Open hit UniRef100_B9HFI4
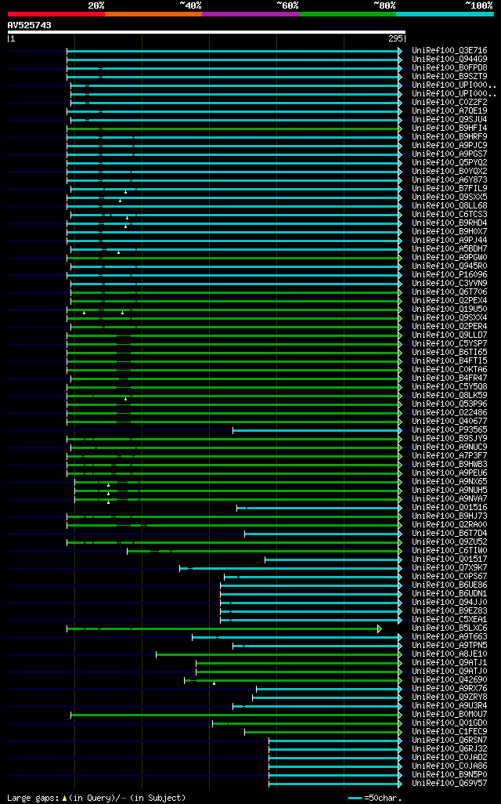Image resolution: width=501 pixels, height=804 pixels. [450, 129]
